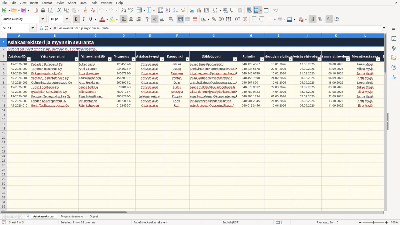Toggle Merge and Center Cells
400x225 pixels.
click(180, 19)
